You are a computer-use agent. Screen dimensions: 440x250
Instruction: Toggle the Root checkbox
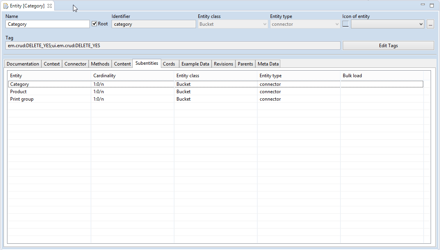[94, 24]
